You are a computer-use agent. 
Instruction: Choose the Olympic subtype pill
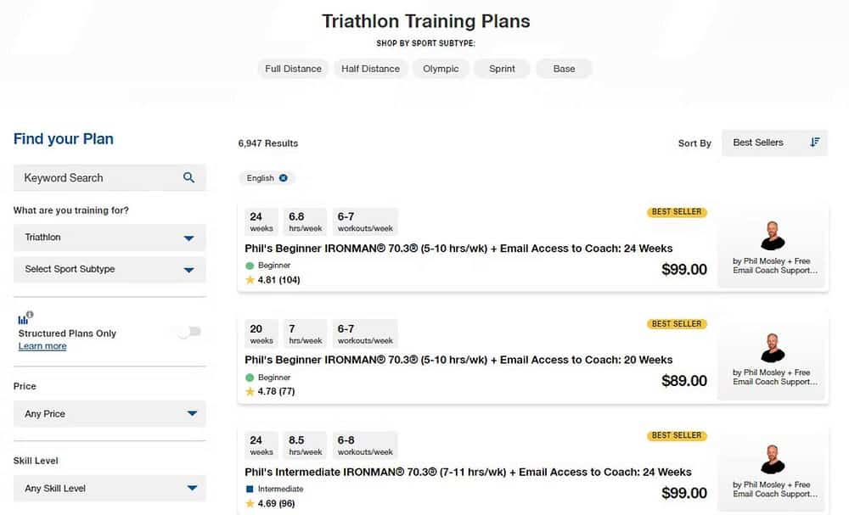pos(441,69)
